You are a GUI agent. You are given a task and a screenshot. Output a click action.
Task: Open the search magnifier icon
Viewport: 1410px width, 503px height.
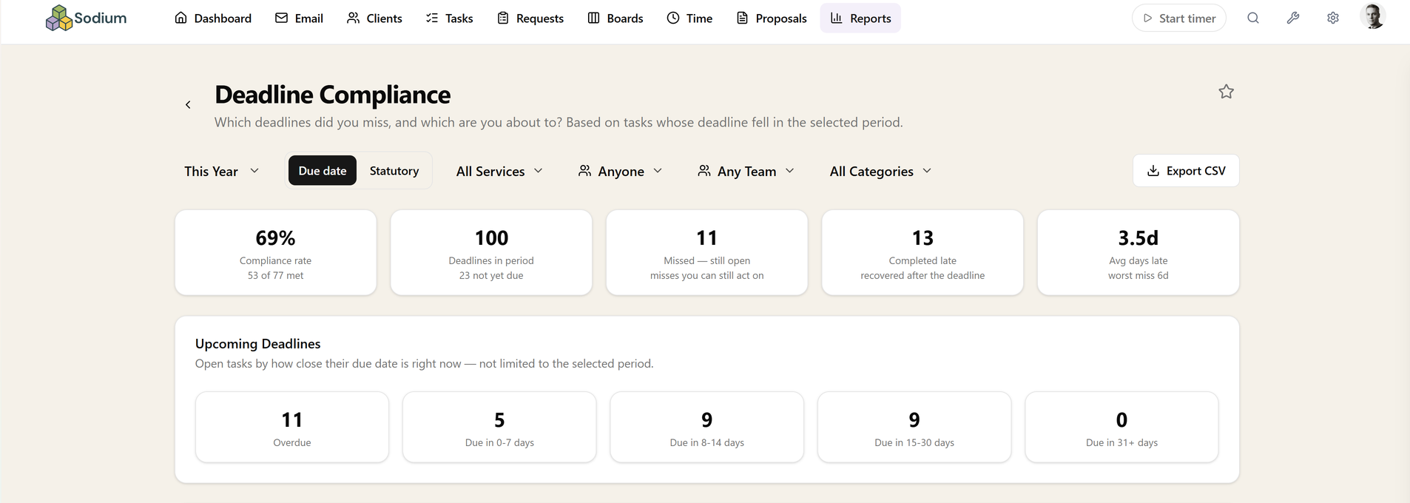pyautogui.click(x=1253, y=18)
